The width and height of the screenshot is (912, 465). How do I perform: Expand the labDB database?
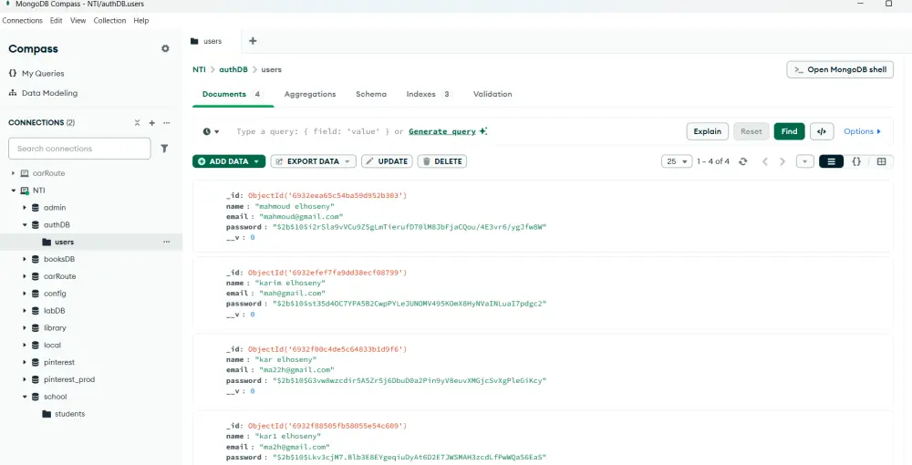pos(25,311)
